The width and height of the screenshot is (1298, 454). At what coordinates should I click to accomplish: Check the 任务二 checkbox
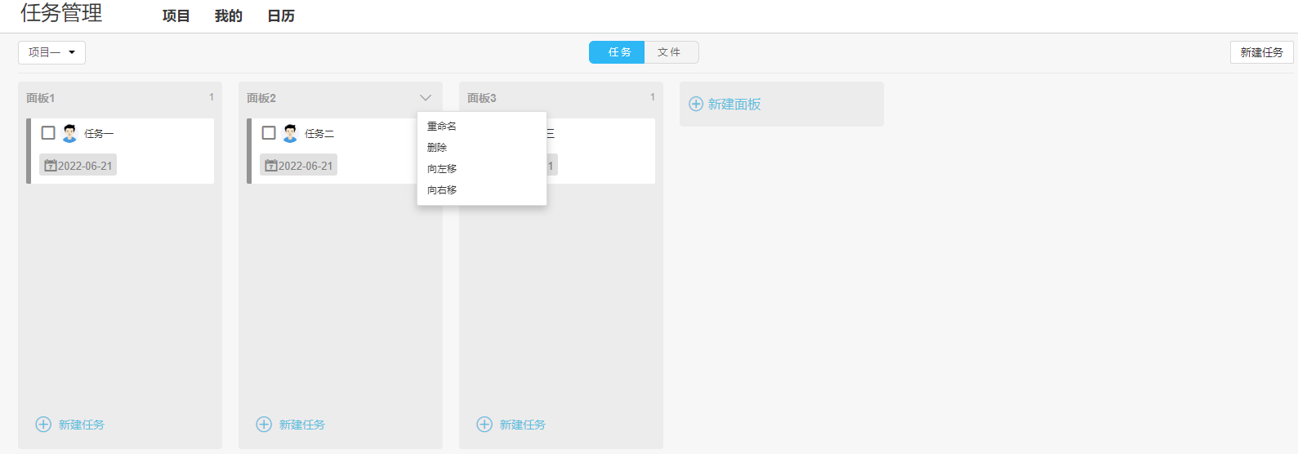pyautogui.click(x=269, y=132)
